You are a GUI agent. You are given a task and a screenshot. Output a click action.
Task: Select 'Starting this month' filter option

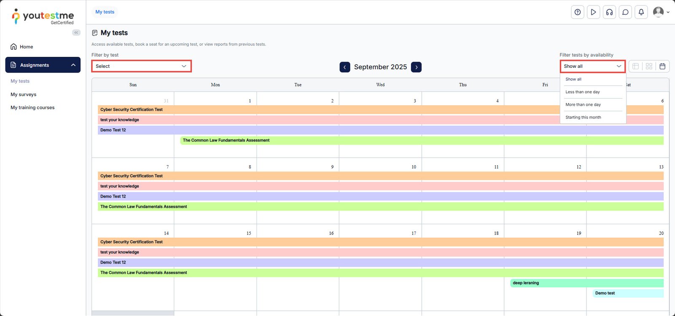pos(583,118)
